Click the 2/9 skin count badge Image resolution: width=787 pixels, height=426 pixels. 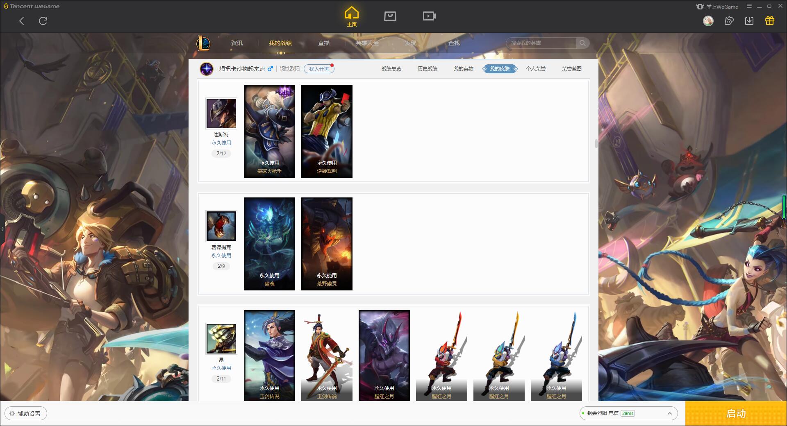[221, 266]
